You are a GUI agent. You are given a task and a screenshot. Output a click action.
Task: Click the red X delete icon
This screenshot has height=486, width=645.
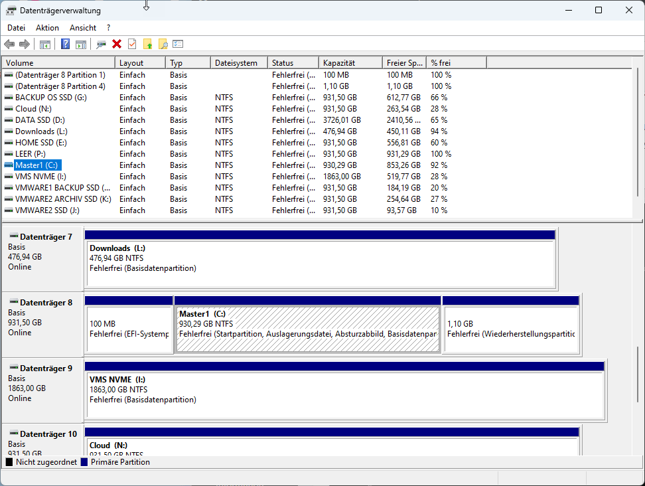[117, 44]
